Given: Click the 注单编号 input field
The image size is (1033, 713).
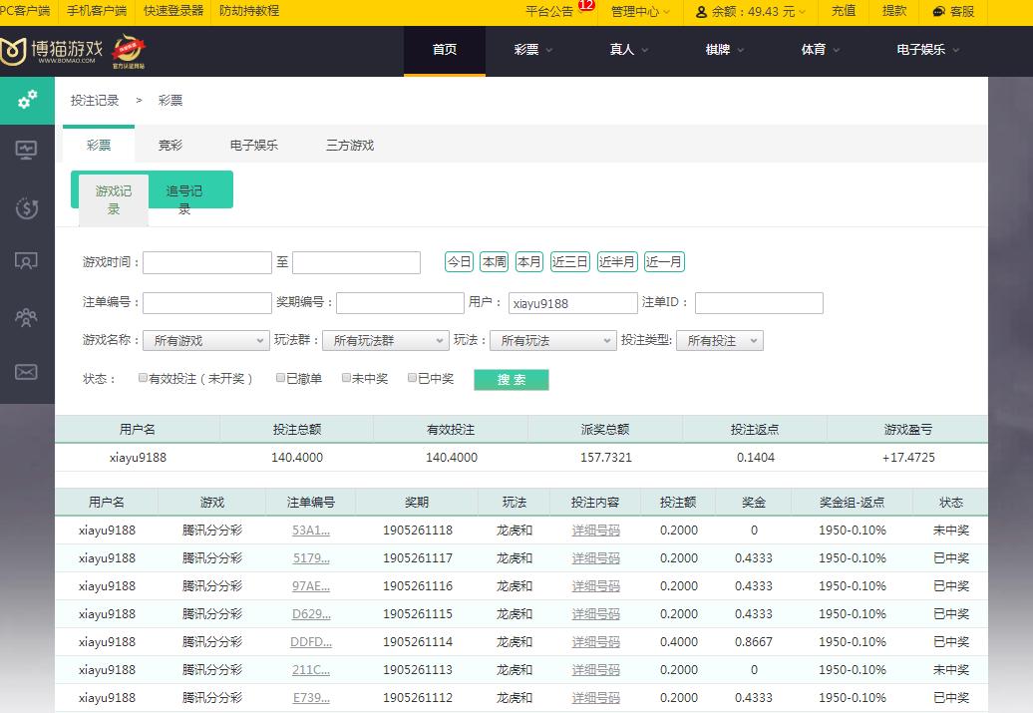Looking at the screenshot, I should pos(207,303).
